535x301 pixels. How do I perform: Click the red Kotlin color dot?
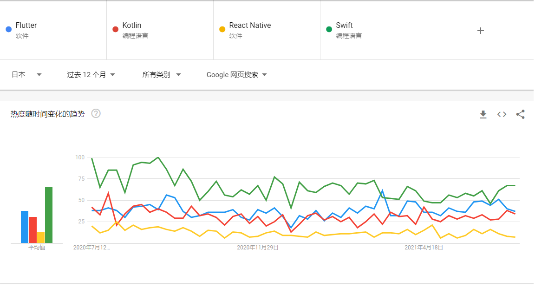[x=115, y=29]
